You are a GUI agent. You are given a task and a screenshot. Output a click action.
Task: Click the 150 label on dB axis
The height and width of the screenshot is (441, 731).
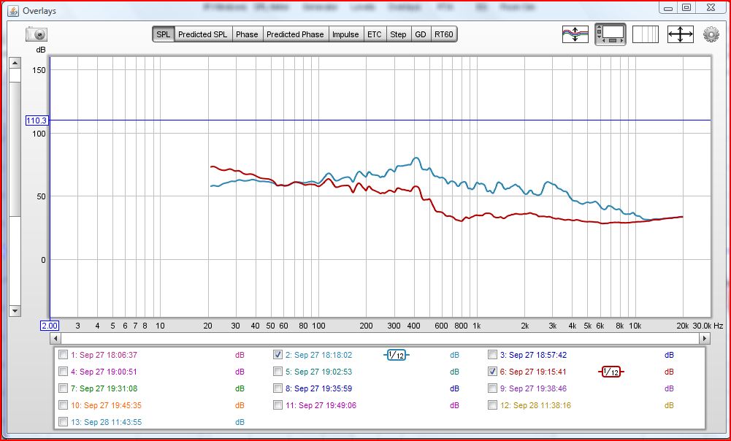pyautogui.click(x=39, y=70)
